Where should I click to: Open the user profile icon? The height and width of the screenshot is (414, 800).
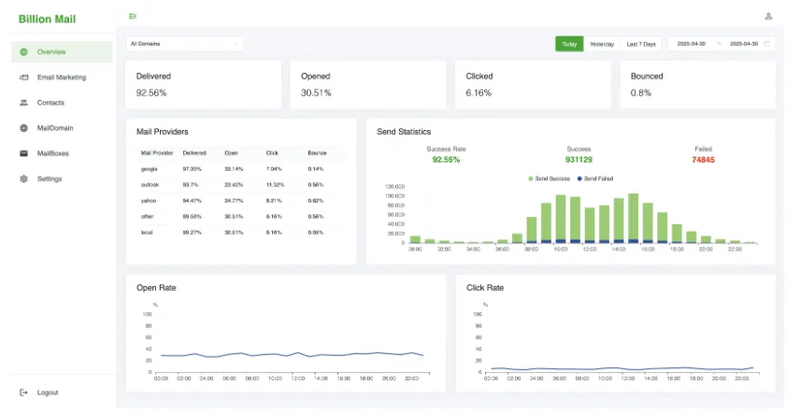pos(768,16)
